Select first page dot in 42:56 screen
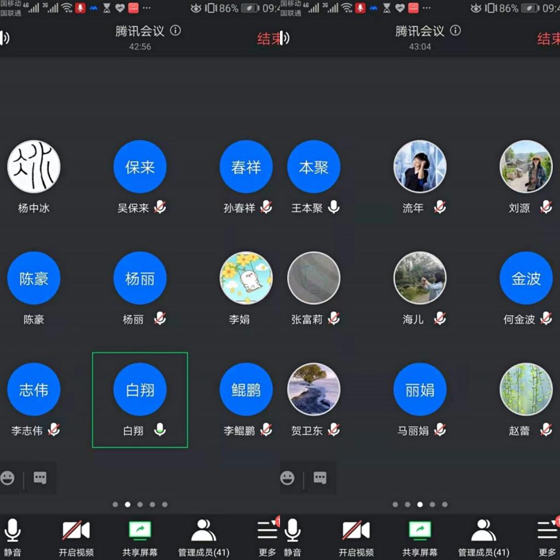The image size is (560, 560). tap(115, 504)
